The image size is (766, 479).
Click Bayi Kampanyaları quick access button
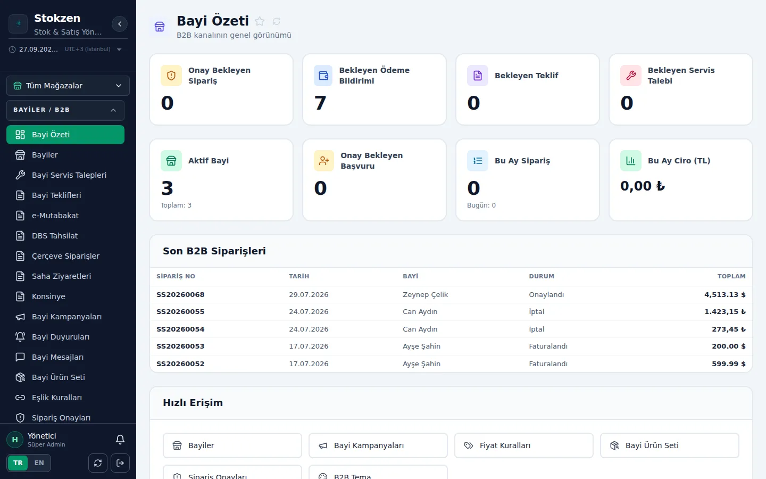point(378,445)
